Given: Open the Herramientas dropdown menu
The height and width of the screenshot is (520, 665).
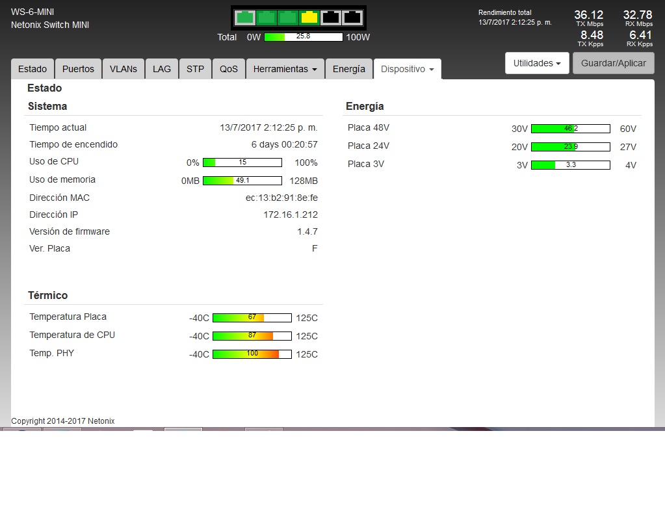Looking at the screenshot, I should (x=285, y=69).
